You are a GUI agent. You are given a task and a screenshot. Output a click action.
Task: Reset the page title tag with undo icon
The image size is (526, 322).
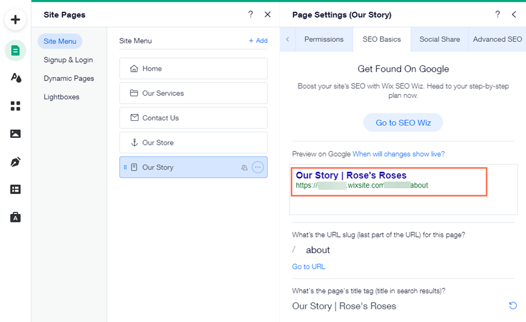pyautogui.click(x=513, y=306)
